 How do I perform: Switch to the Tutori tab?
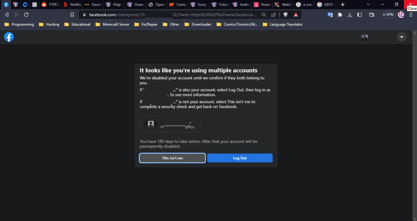(220, 5)
